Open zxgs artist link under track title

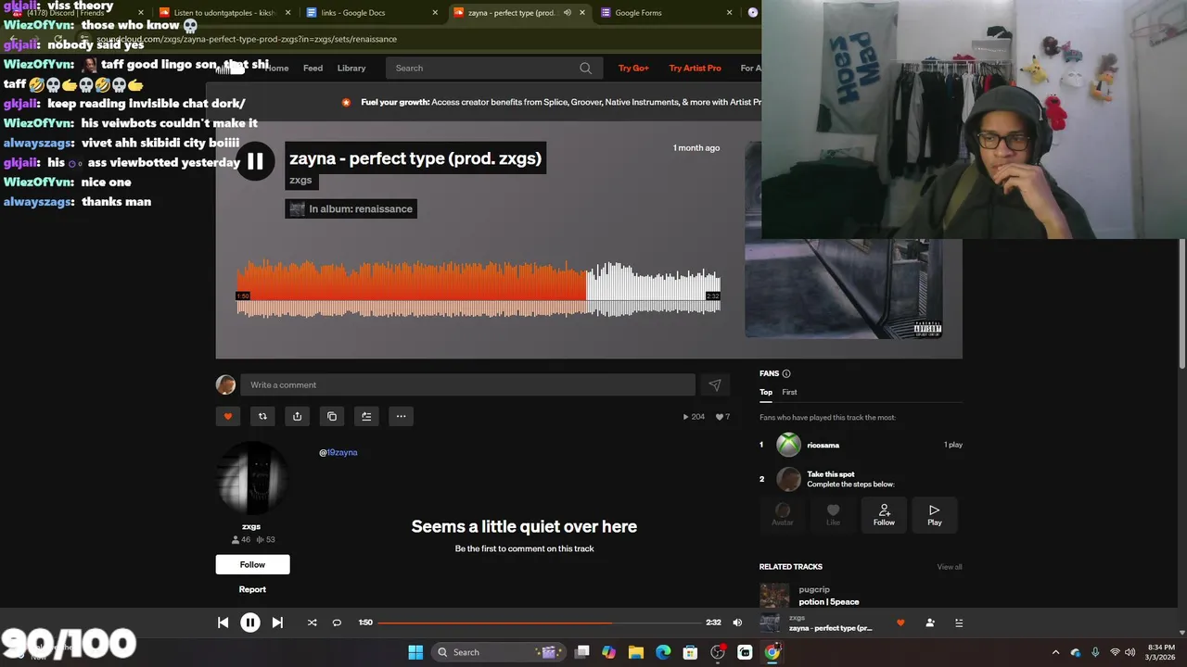pyautogui.click(x=300, y=180)
